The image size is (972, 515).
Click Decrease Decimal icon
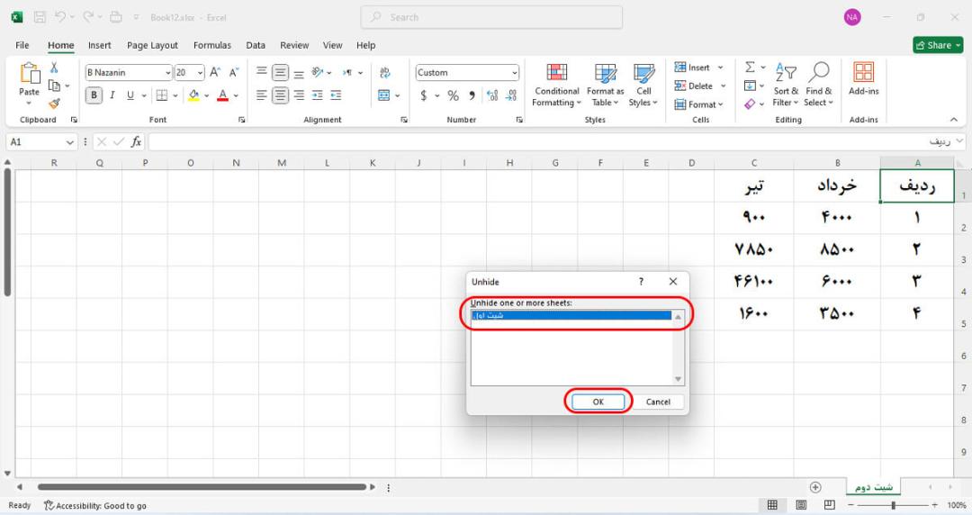point(511,95)
